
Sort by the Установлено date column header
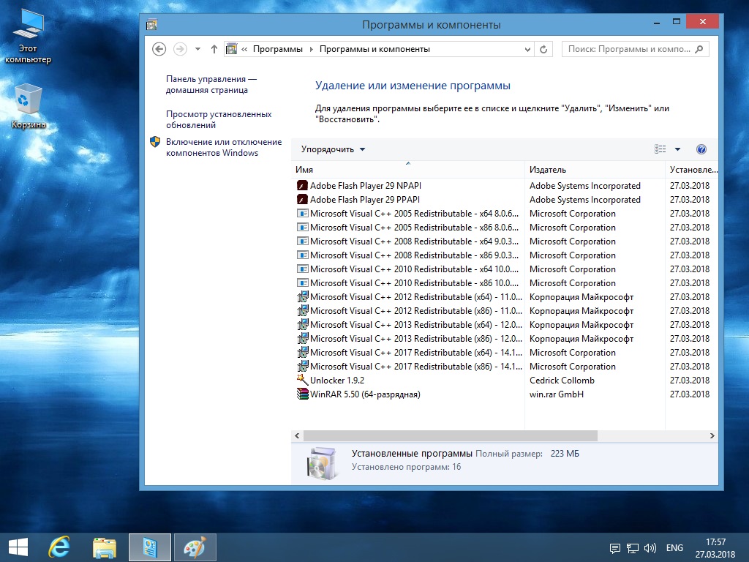[x=692, y=170]
